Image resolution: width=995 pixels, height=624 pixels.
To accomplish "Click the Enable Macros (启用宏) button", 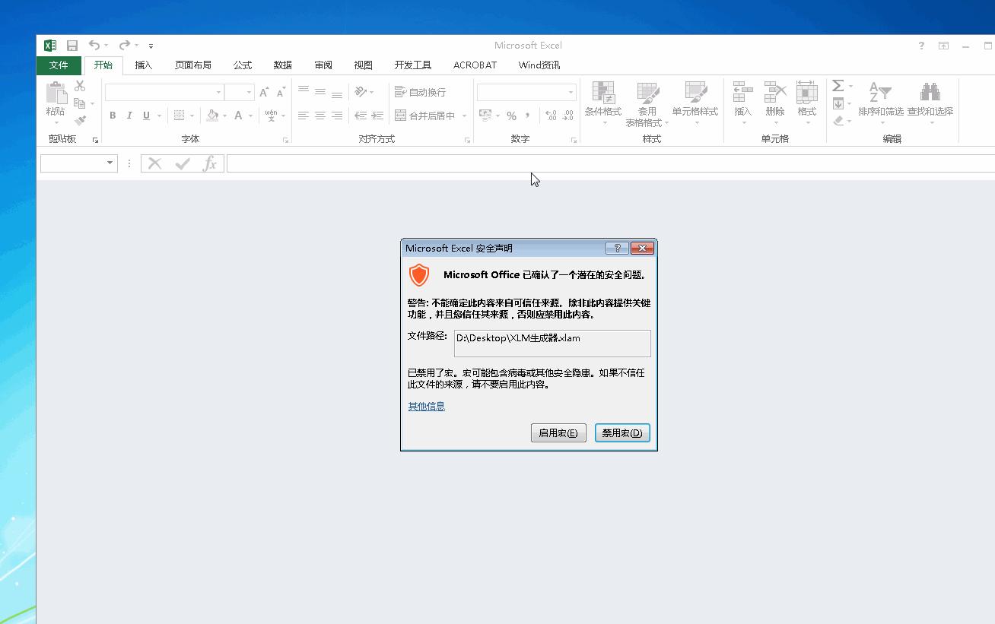I will [558, 433].
